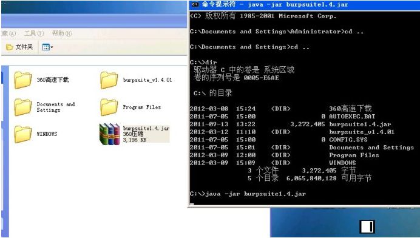
Task: Click the Program Files entry in console listing
Action: point(354,155)
